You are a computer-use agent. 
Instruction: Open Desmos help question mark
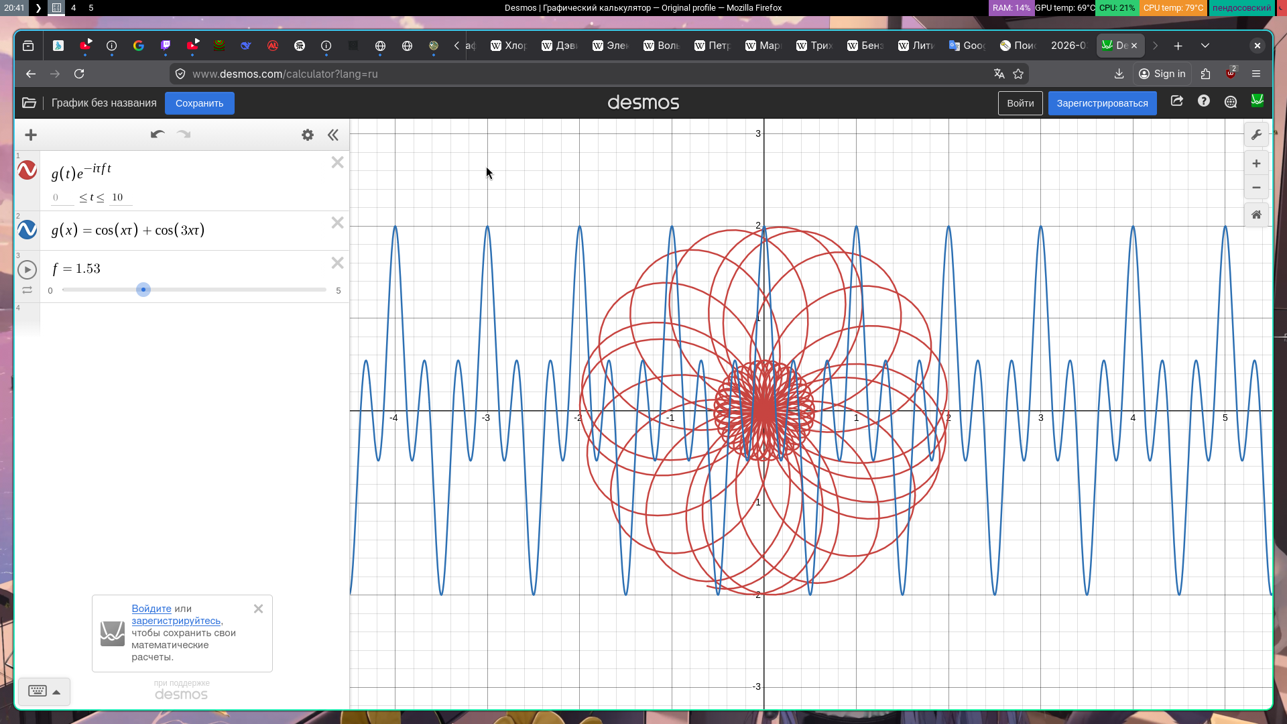(x=1204, y=101)
